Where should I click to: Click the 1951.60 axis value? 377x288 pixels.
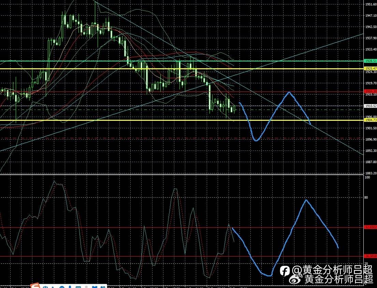click(x=371, y=4)
